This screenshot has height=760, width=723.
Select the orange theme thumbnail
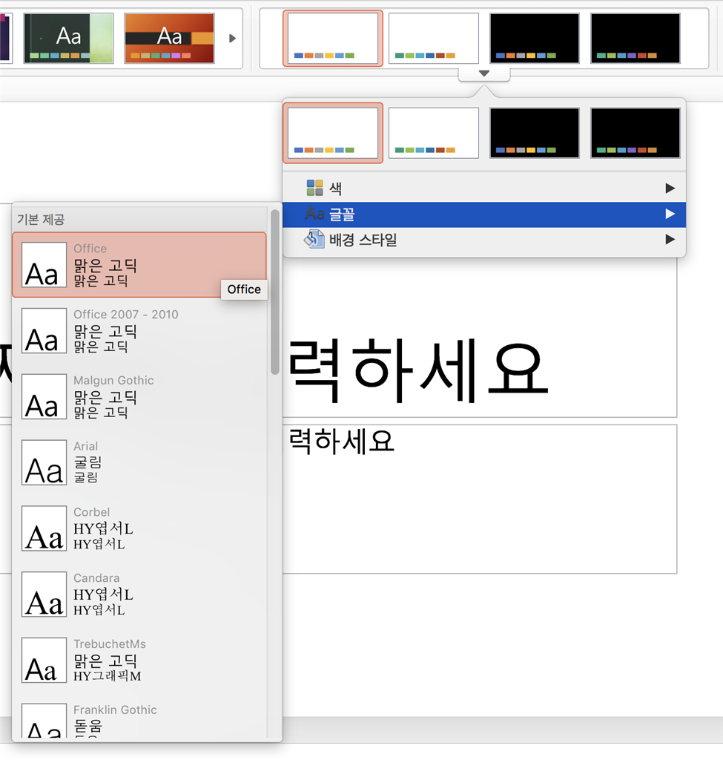(x=170, y=39)
